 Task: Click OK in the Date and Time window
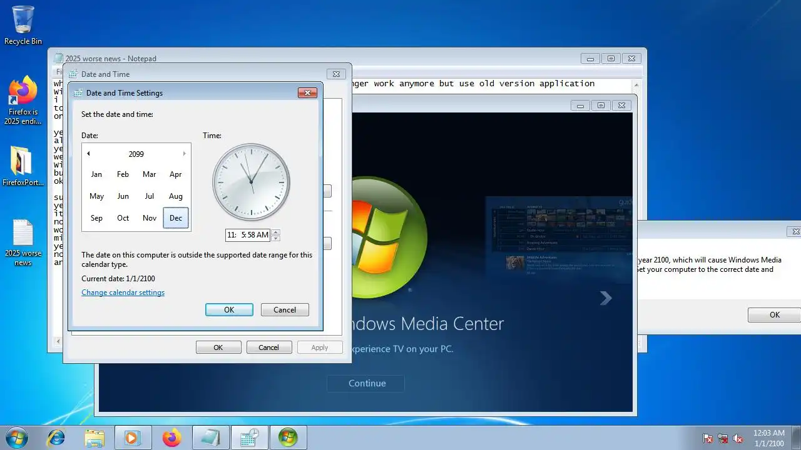[x=218, y=347]
